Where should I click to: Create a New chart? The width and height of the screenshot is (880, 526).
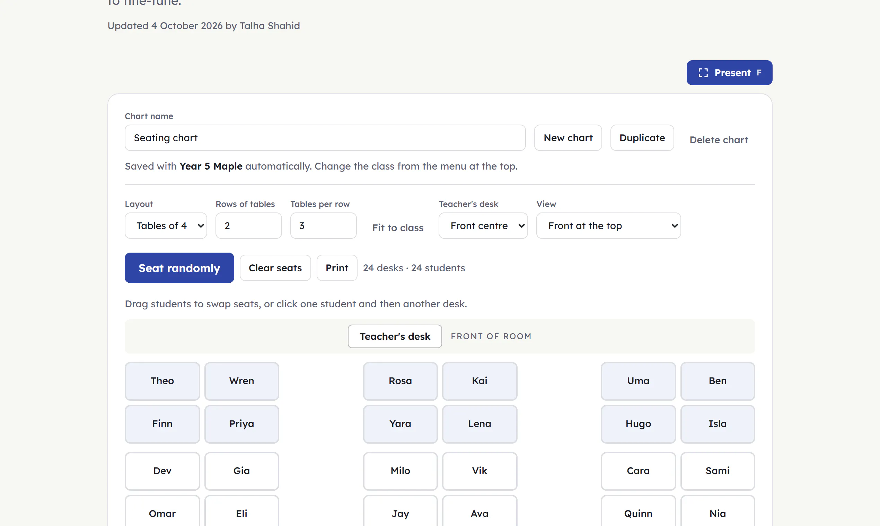click(568, 137)
